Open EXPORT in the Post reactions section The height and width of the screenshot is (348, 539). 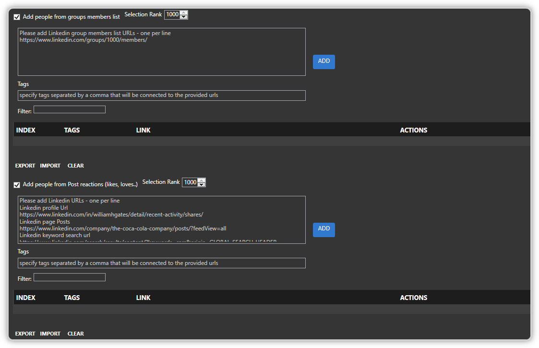click(x=25, y=334)
